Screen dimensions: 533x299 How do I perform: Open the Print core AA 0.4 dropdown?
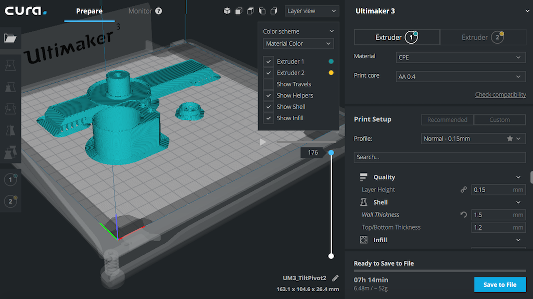coord(461,77)
